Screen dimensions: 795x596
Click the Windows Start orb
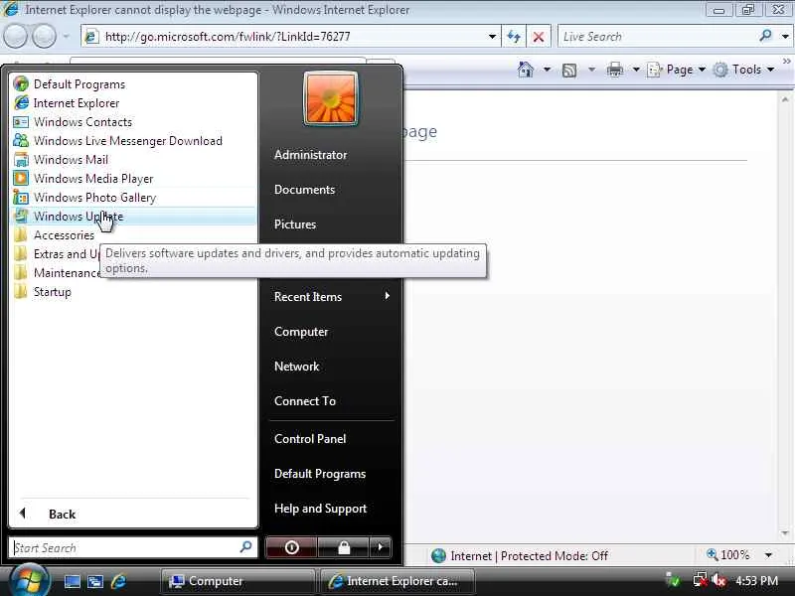[x=29, y=581]
